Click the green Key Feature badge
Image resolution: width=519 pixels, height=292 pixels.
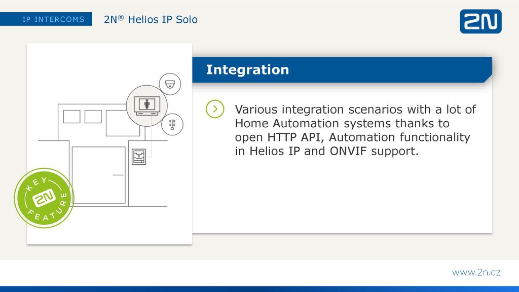44,198
